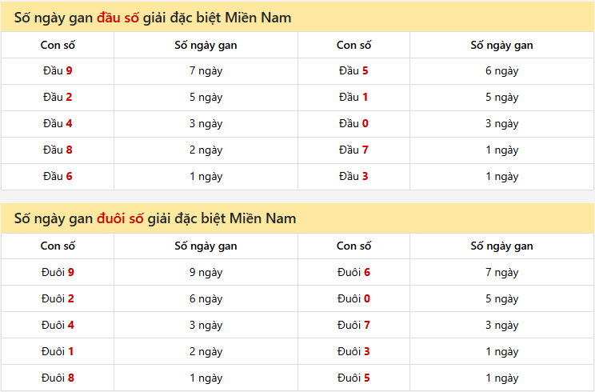
Task: Click the 'Đầu 7' cell
Action: (353, 150)
